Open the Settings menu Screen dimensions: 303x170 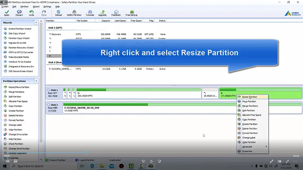coord(47,7)
